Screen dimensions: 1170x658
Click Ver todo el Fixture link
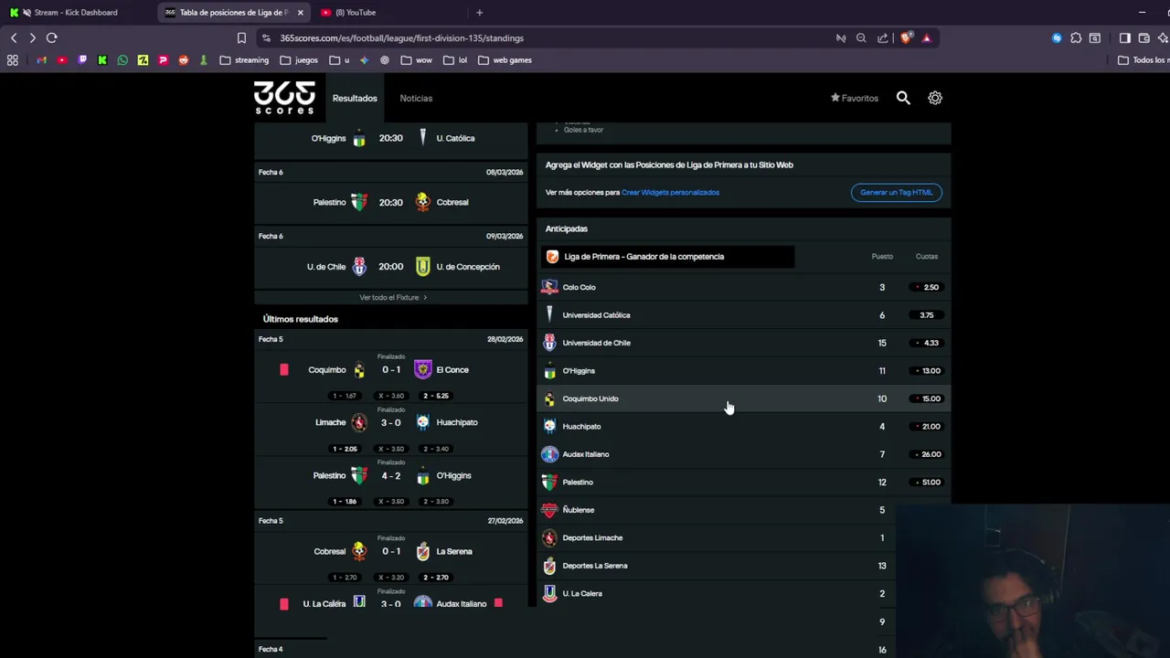click(393, 297)
